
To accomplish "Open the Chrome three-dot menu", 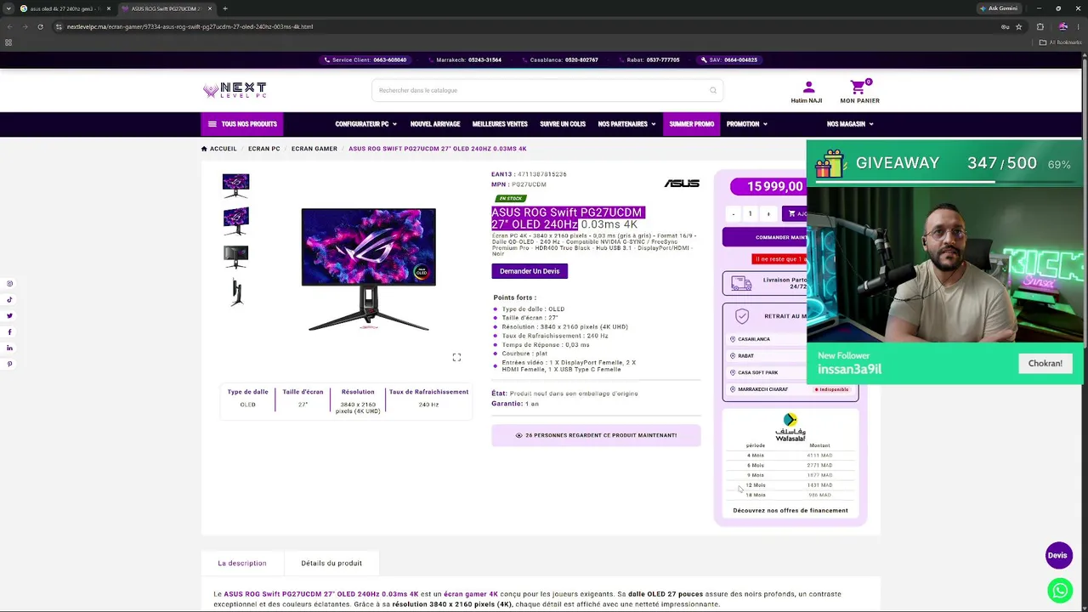I will point(1078,26).
